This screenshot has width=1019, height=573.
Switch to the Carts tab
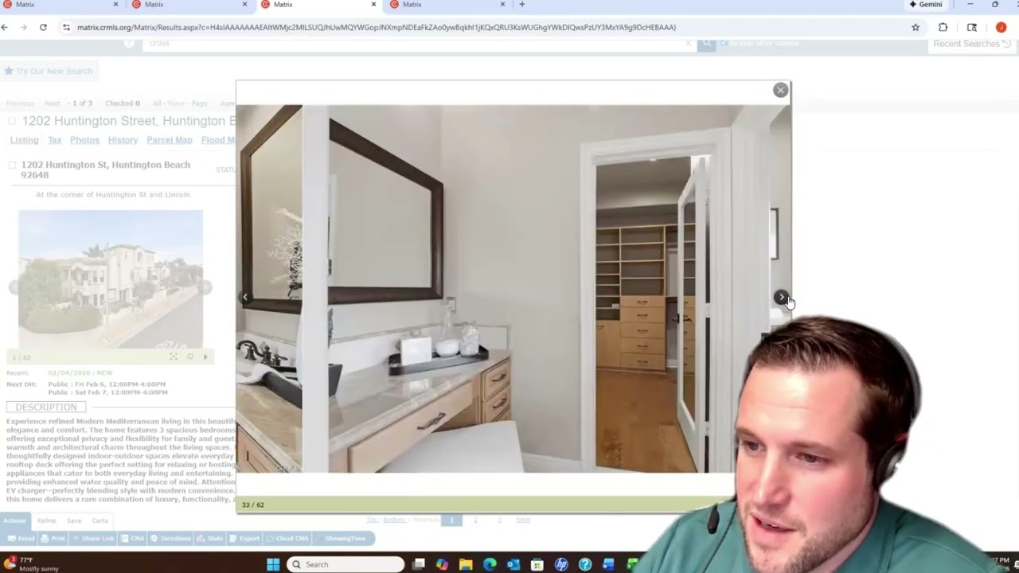(x=100, y=520)
